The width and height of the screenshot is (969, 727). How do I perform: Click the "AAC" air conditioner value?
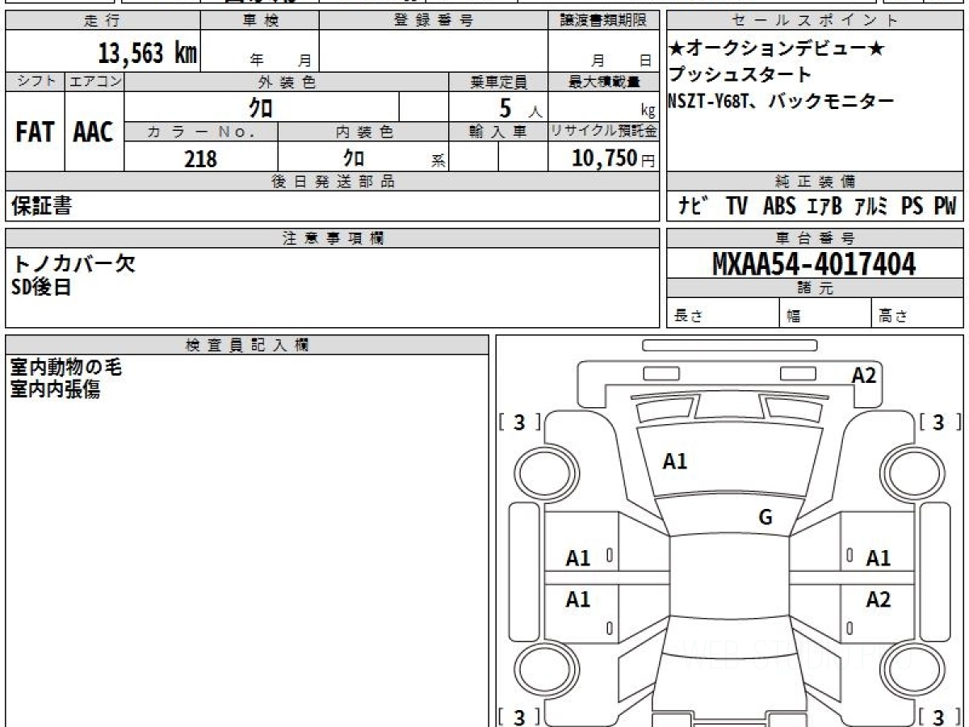point(94,132)
